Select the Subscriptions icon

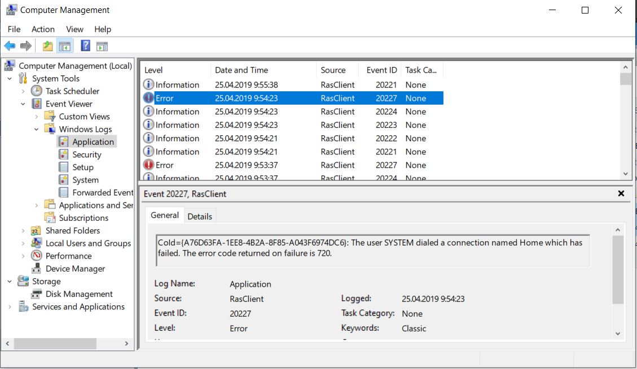tap(50, 218)
